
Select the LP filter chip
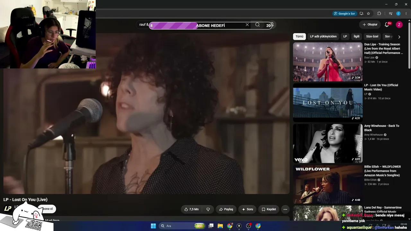[x=345, y=37]
